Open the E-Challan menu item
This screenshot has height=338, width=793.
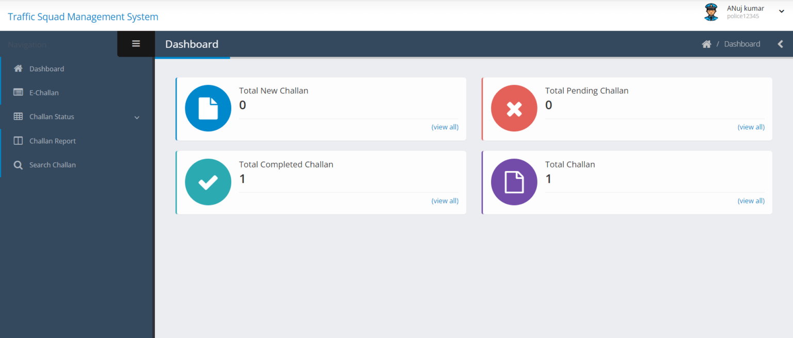point(77,93)
